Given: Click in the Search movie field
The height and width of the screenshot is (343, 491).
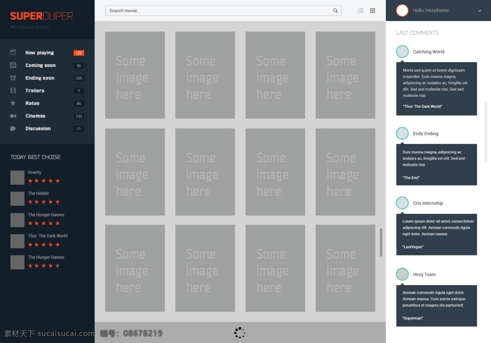Looking at the screenshot, I should tap(223, 11).
